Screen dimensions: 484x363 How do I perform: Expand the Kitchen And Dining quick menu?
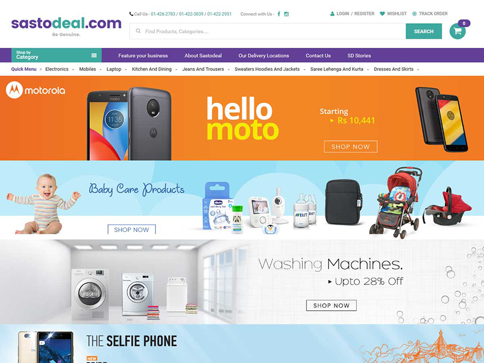(x=152, y=69)
